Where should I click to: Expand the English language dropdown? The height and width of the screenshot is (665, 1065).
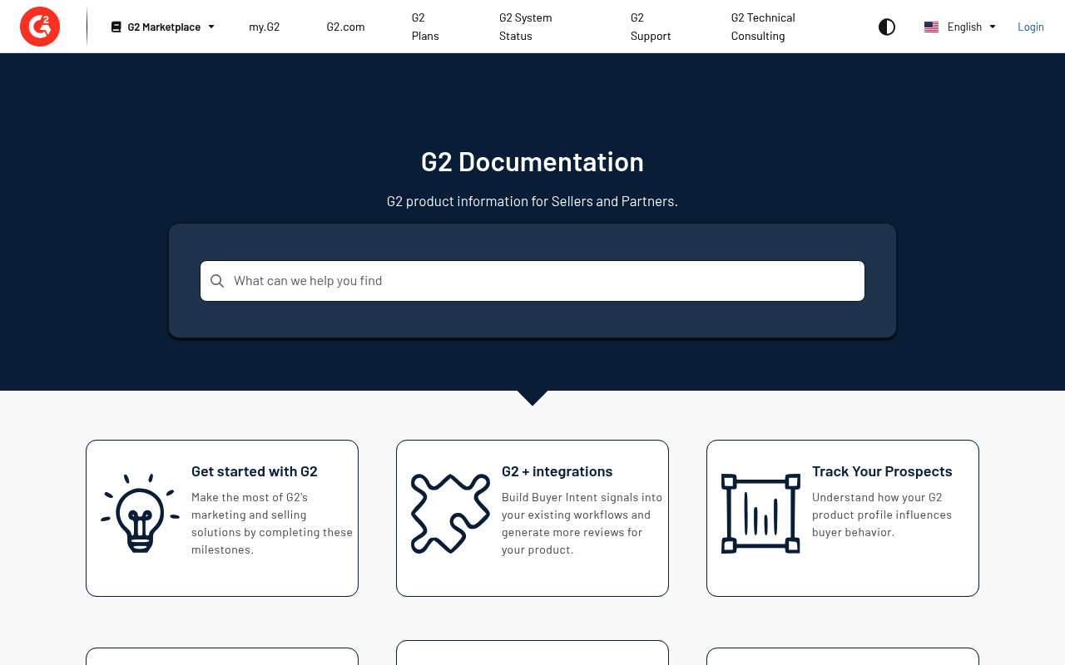tap(960, 27)
